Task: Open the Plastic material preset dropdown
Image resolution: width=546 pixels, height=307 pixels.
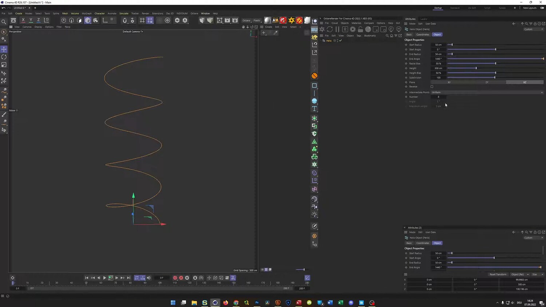Action: pos(257,20)
